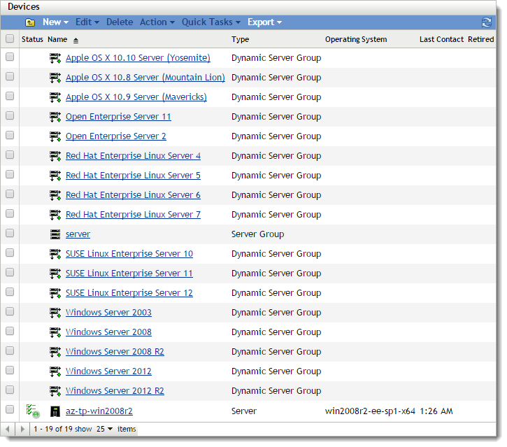The image size is (507, 447).
Task: Click the up-folder icon in toolbar
Action: click(30, 22)
